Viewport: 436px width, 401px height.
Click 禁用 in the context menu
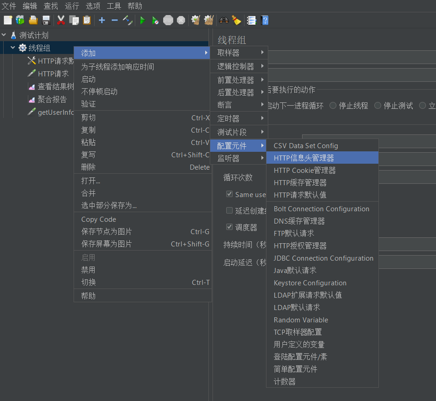coord(143,270)
